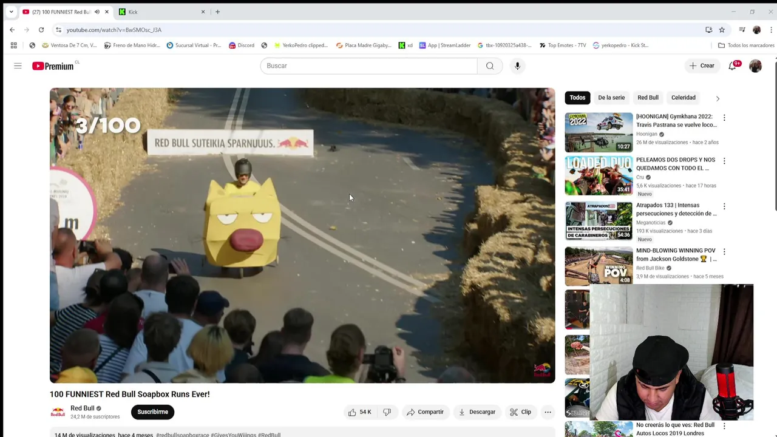Open YerkoPedro clipped bookmark
The height and width of the screenshot is (437, 777).
(x=300, y=45)
